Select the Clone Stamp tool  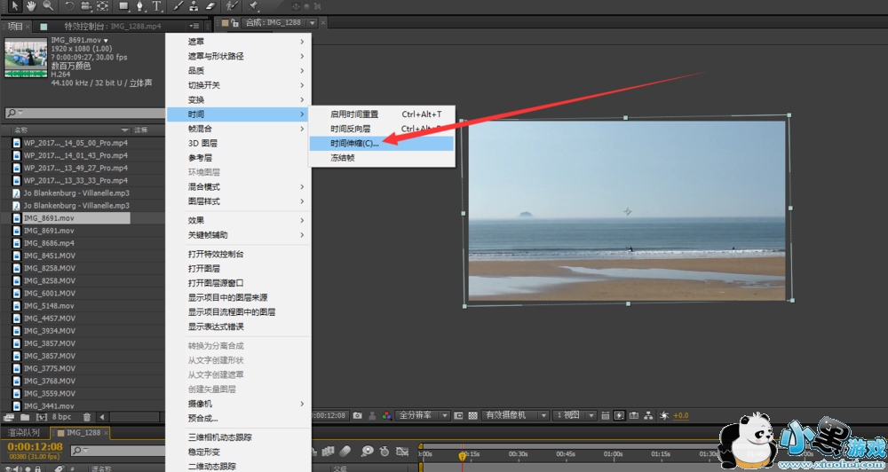point(194,6)
